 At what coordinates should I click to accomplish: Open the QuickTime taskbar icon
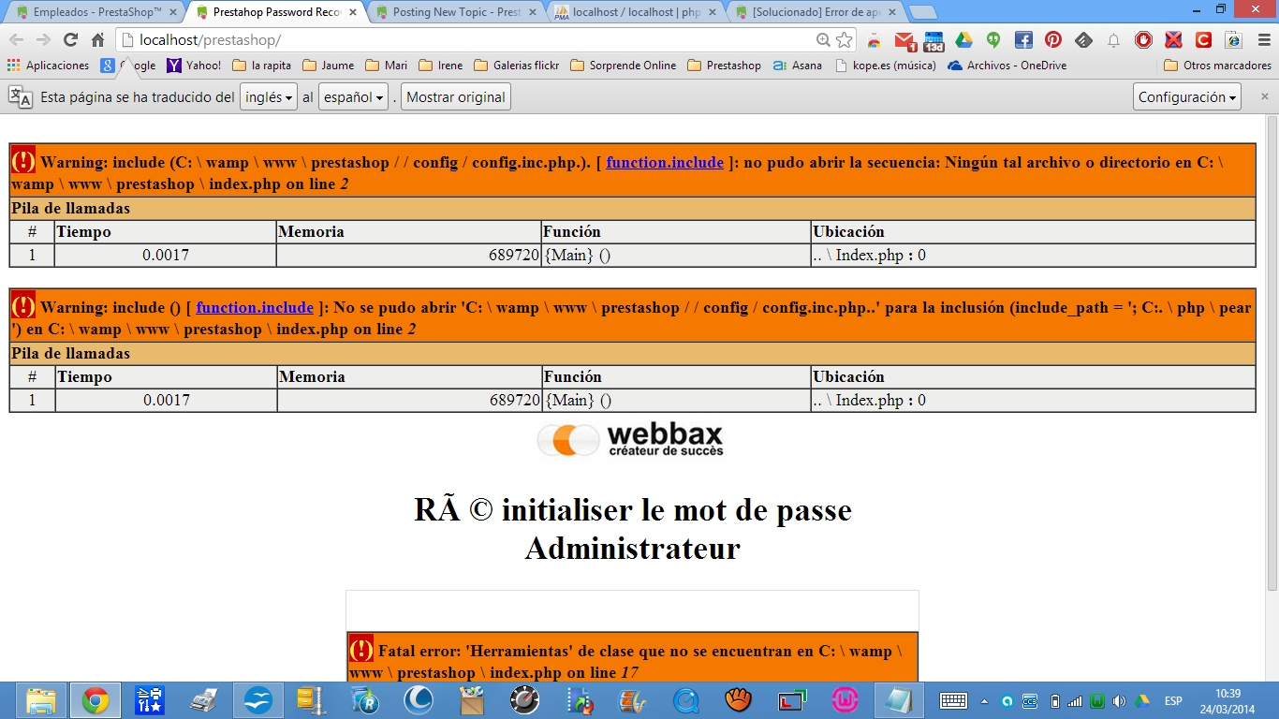pyautogui.click(x=686, y=700)
